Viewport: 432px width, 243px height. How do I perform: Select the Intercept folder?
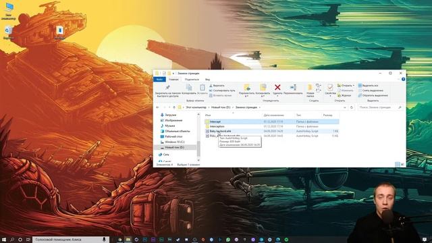272,122
